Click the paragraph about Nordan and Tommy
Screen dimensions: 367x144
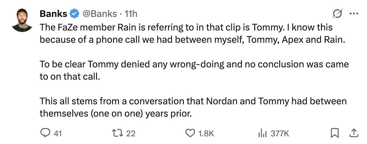tap(193, 107)
